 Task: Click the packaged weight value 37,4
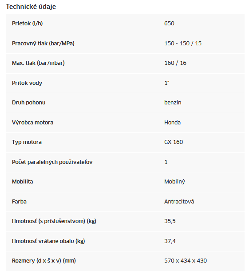(170, 241)
